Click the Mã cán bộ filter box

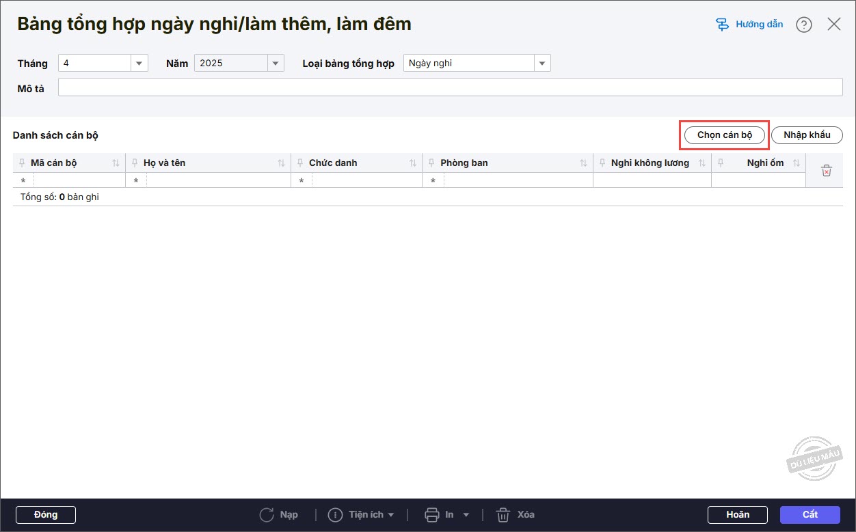coord(79,180)
